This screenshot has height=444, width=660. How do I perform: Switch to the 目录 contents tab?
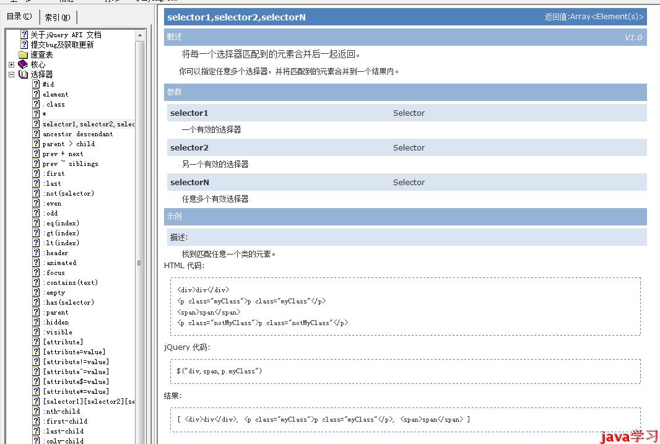point(20,17)
